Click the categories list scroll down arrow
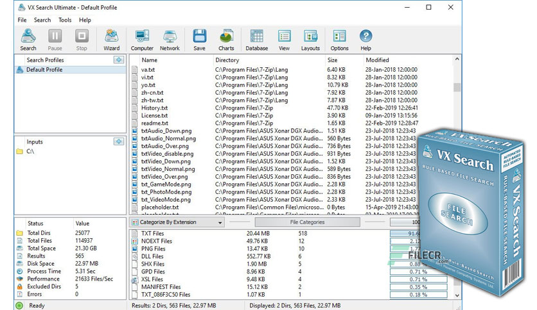Viewport: 537px width, 310px height. click(457, 295)
